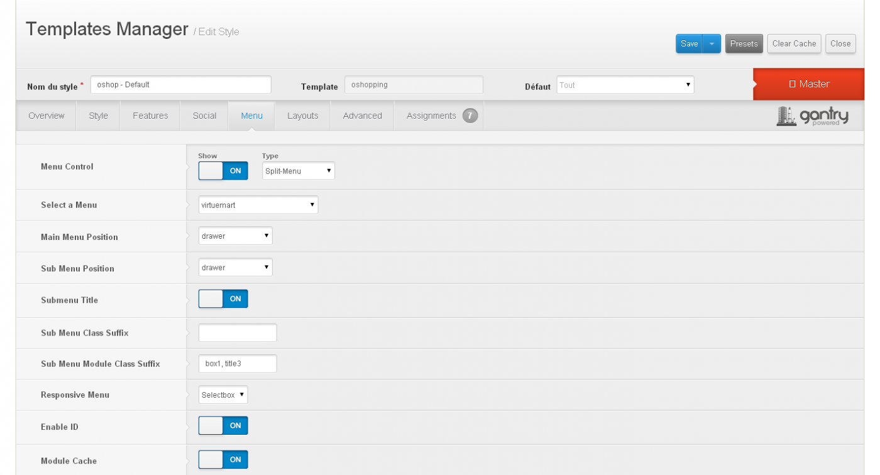Open the Sub Menu Position dropdown
This screenshot has height=475, width=880.
[x=235, y=268]
